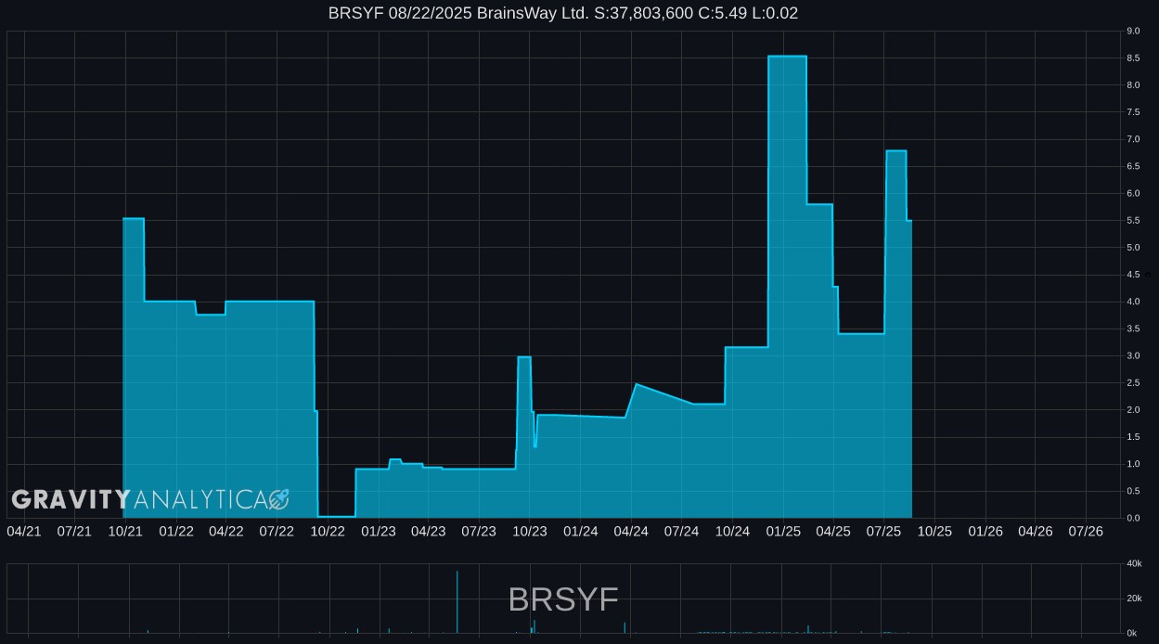Image resolution: width=1159 pixels, height=644 pixels.
Task: Select the 10/24 date axis label
Action: (733, 531)
